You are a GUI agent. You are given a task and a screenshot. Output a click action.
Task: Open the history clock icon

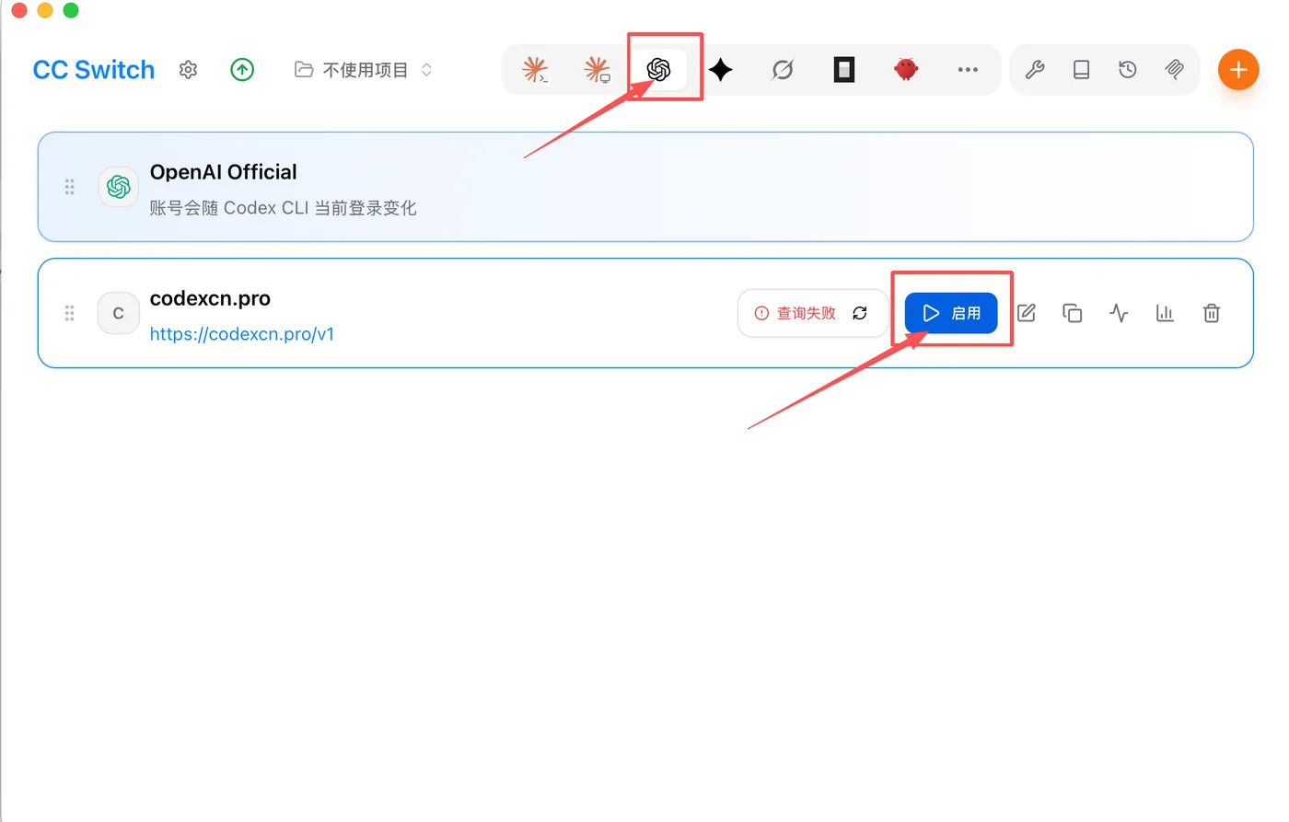(x=1128, y=70)
